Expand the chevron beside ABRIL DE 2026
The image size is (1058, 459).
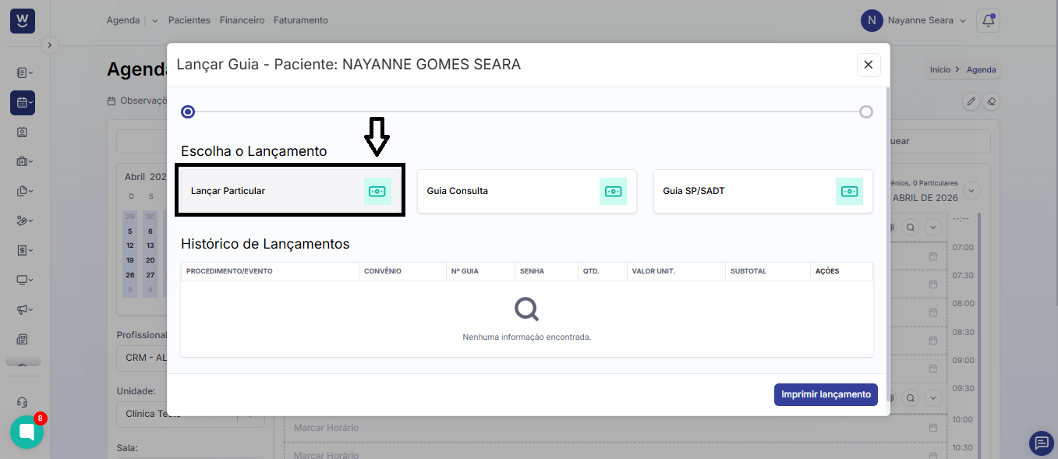point(971,190)
